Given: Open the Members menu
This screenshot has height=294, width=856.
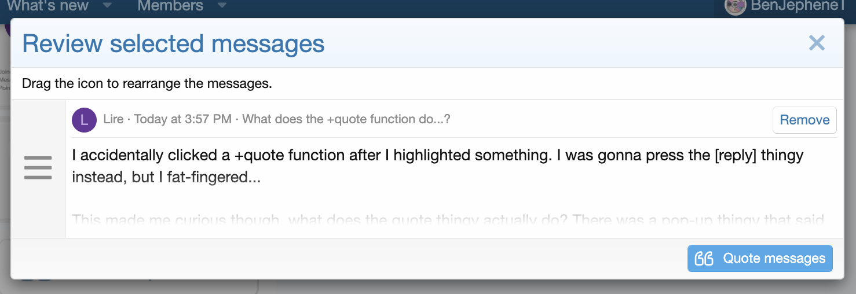Looking at the screenshot, I should (x=170, y=6).
